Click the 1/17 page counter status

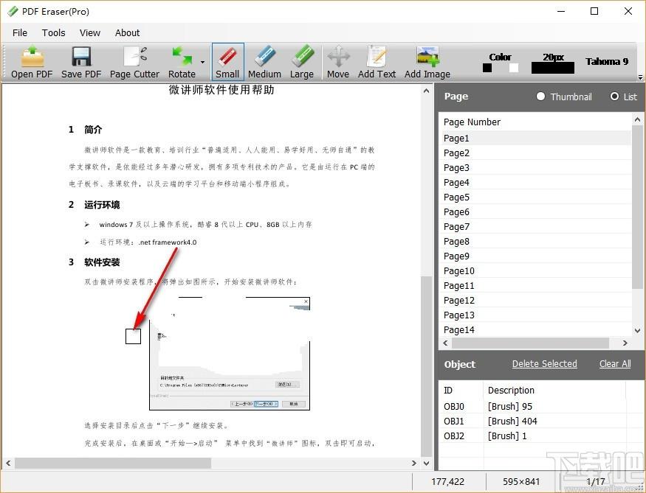pos(596,482)
